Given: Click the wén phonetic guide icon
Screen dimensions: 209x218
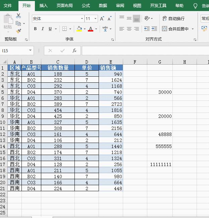Looking at the screenshot, I should (x=105, y=29).
